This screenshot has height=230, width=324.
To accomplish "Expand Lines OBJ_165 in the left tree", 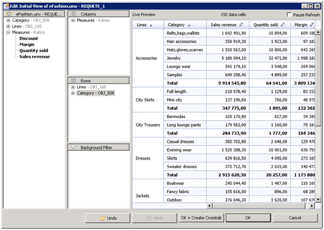I will [x=8, y=27].
